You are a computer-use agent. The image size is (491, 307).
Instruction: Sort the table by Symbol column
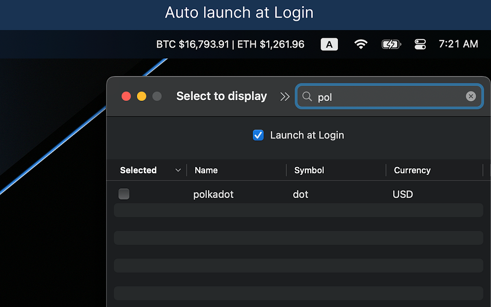[x=309, y=170]
